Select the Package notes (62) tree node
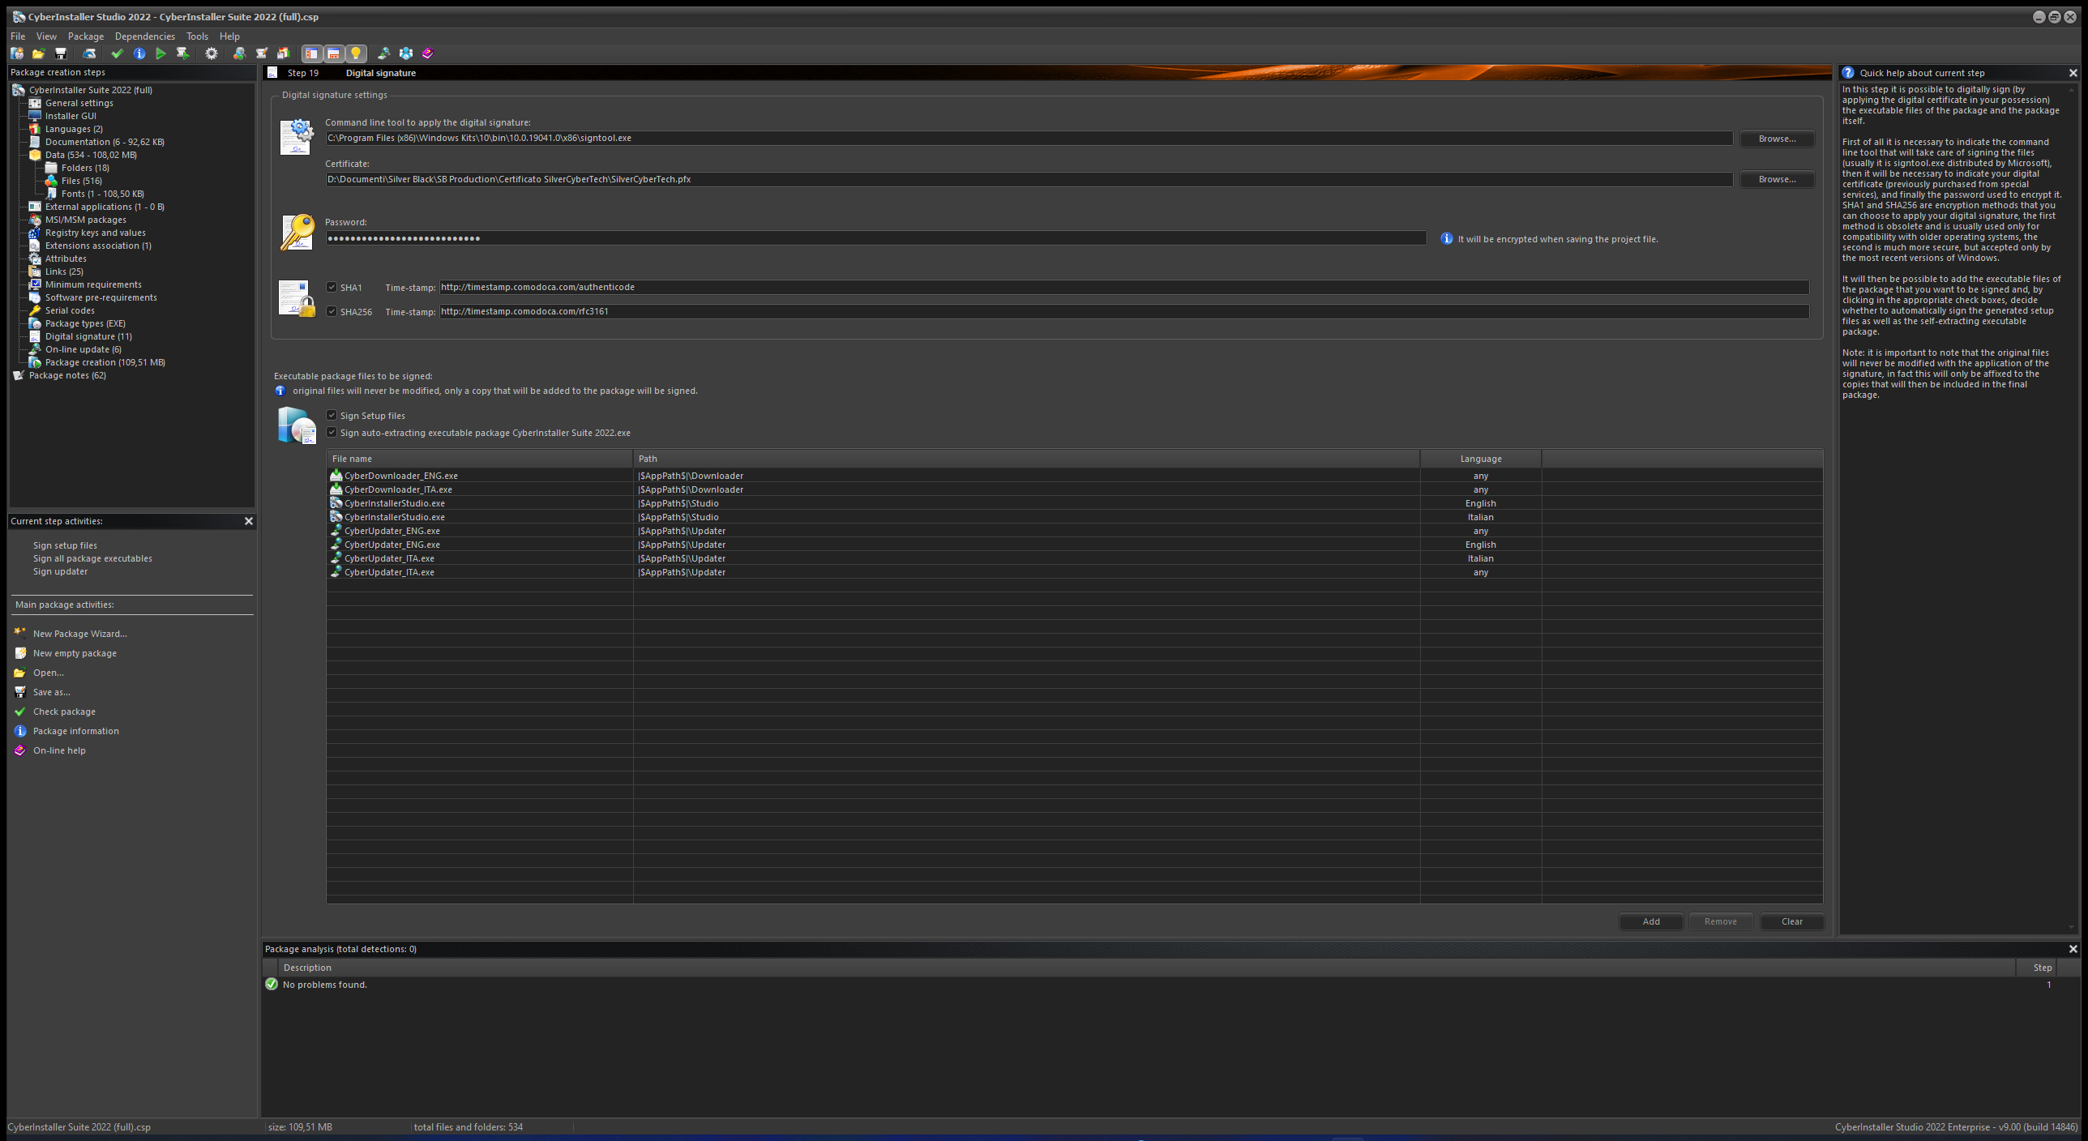The image size is (2088, 1141). point(67,375)
